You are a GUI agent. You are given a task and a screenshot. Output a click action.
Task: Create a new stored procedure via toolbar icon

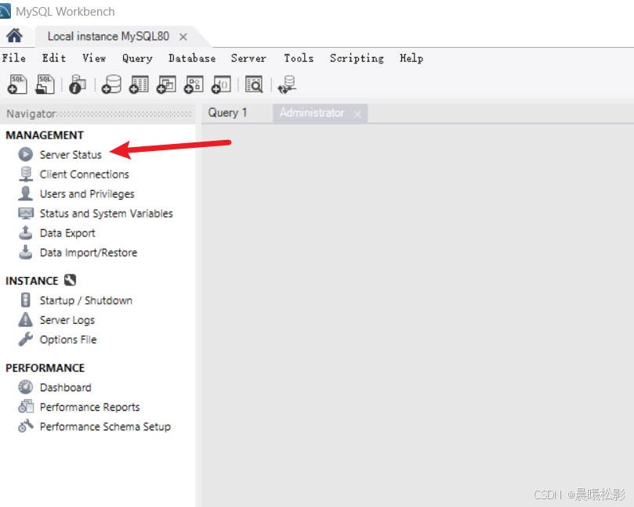click(193, 84)
